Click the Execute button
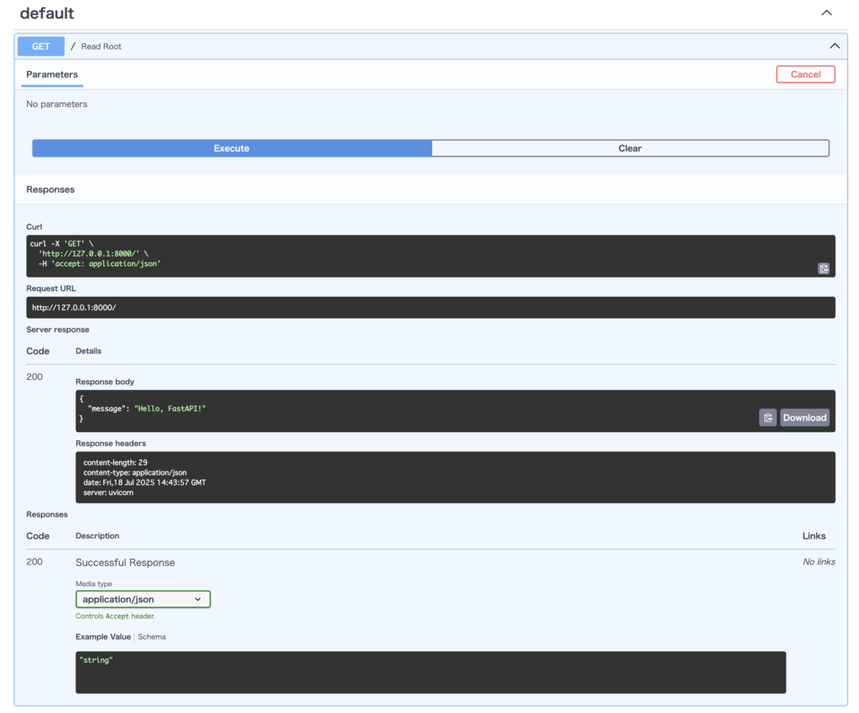 (232, 148)
